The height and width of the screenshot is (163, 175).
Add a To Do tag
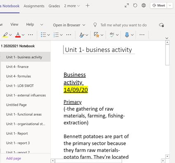tap(96, 35)
